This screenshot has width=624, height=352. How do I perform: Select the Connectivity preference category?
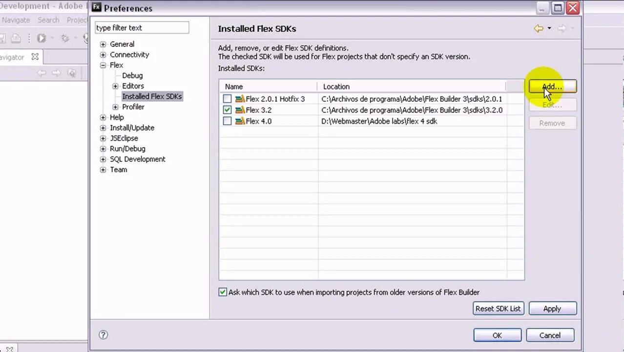[x=129, y=55]
